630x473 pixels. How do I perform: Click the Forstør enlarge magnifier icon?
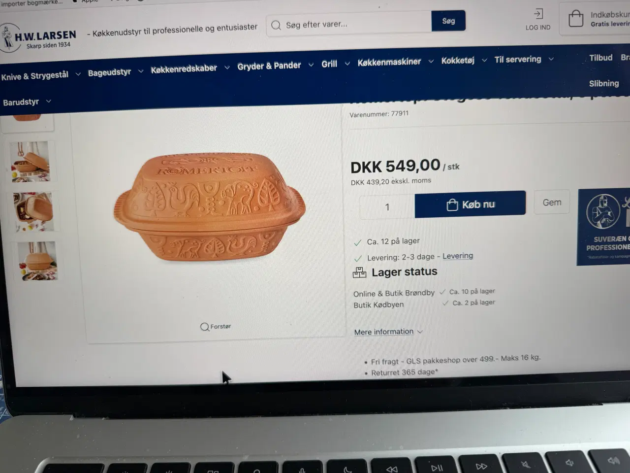[204, 327]
